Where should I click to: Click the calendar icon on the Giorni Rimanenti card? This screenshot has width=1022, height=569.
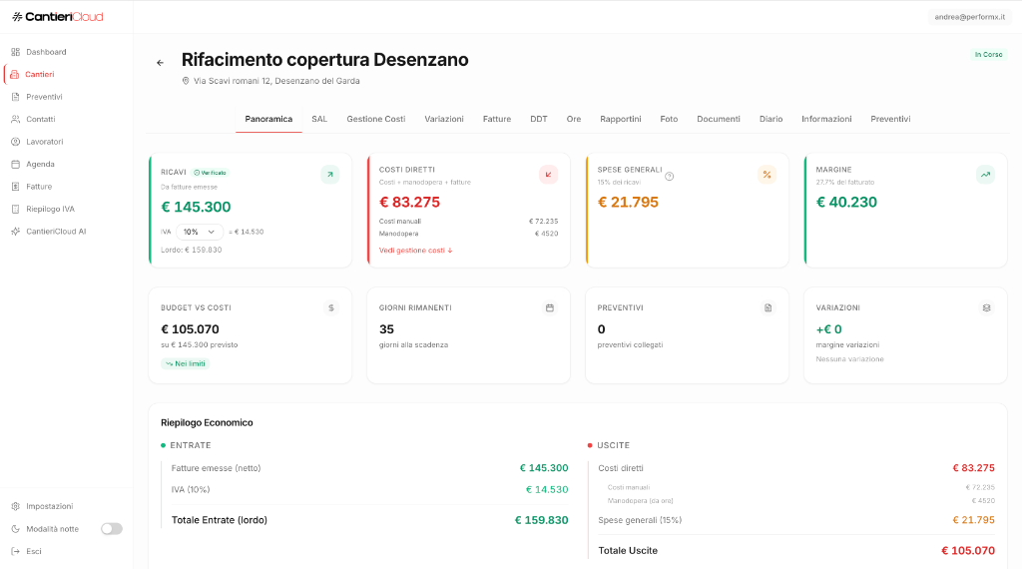[550, 307]
